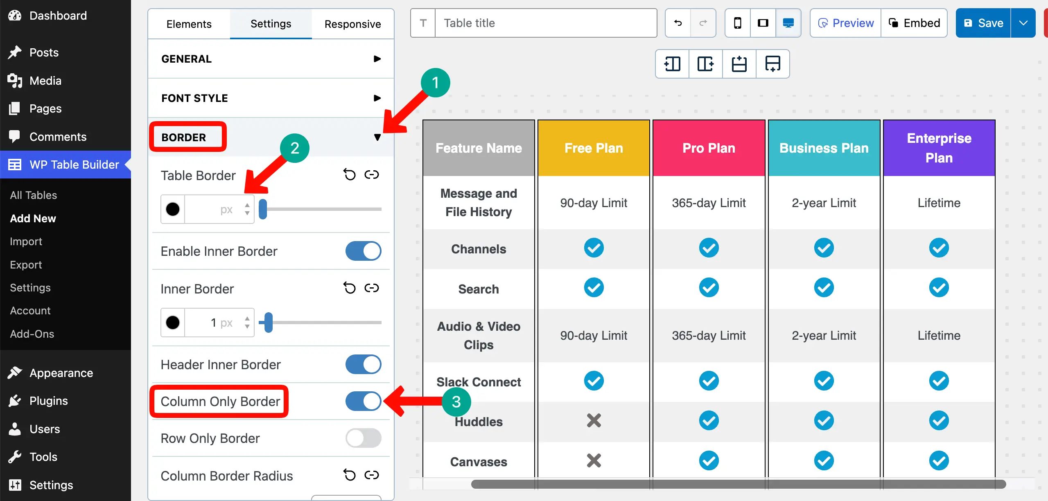The height and width of the screenshot is (501, 1048).
Task: Collapse the BORDER section
Action: coord(377,137)
